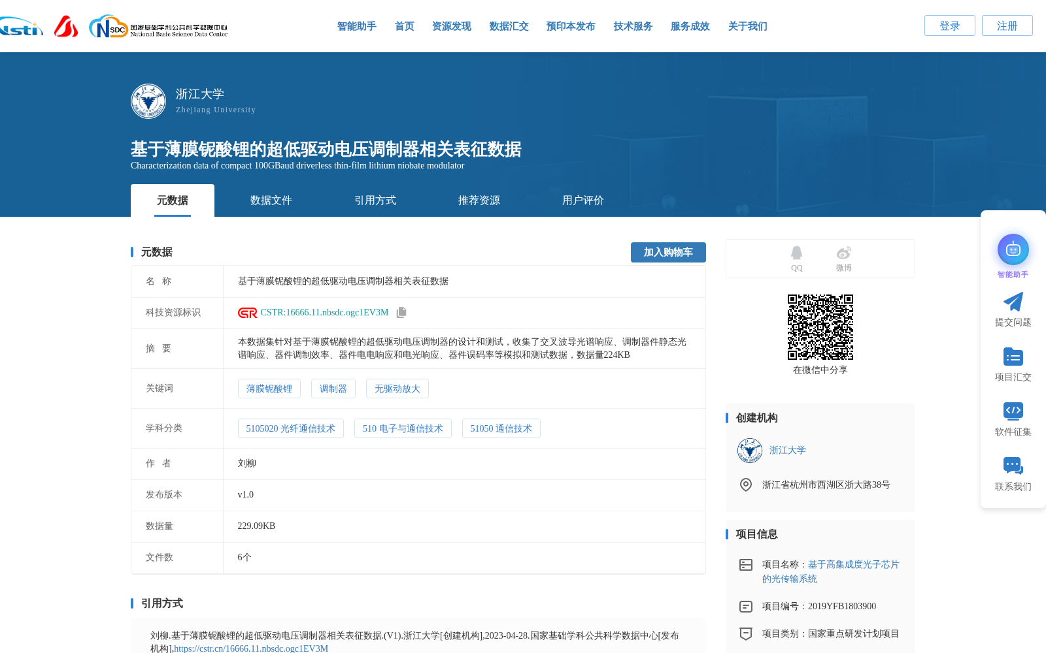Click file count 6个

(245, 558)
